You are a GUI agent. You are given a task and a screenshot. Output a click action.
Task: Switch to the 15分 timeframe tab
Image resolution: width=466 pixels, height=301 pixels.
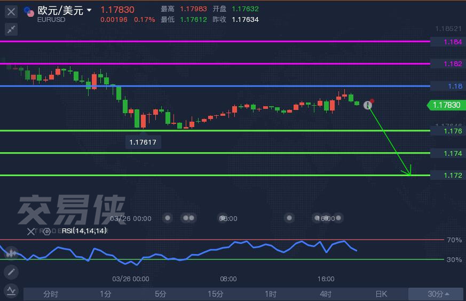click(x=216, y=294)
